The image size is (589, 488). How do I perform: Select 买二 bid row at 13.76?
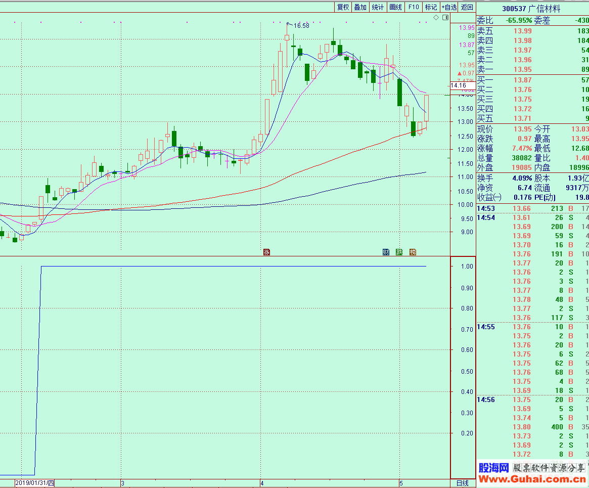pos(533,90)
